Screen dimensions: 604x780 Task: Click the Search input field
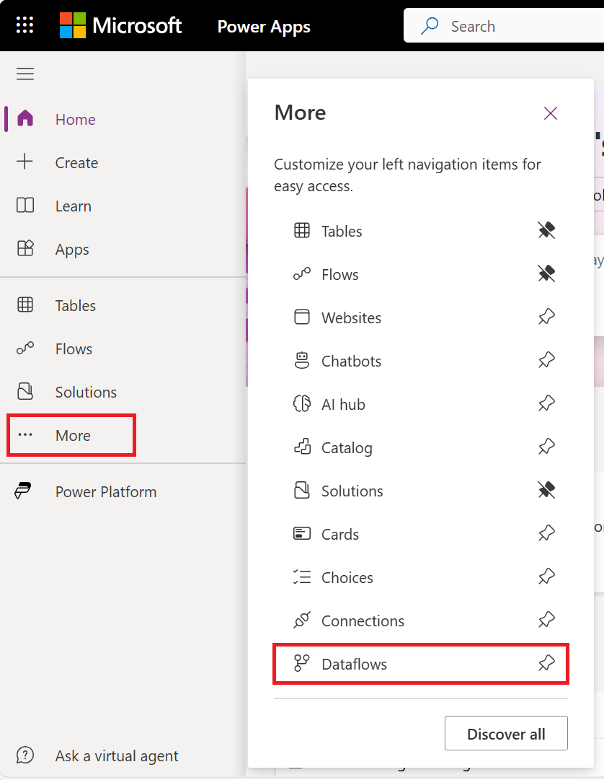505,25
